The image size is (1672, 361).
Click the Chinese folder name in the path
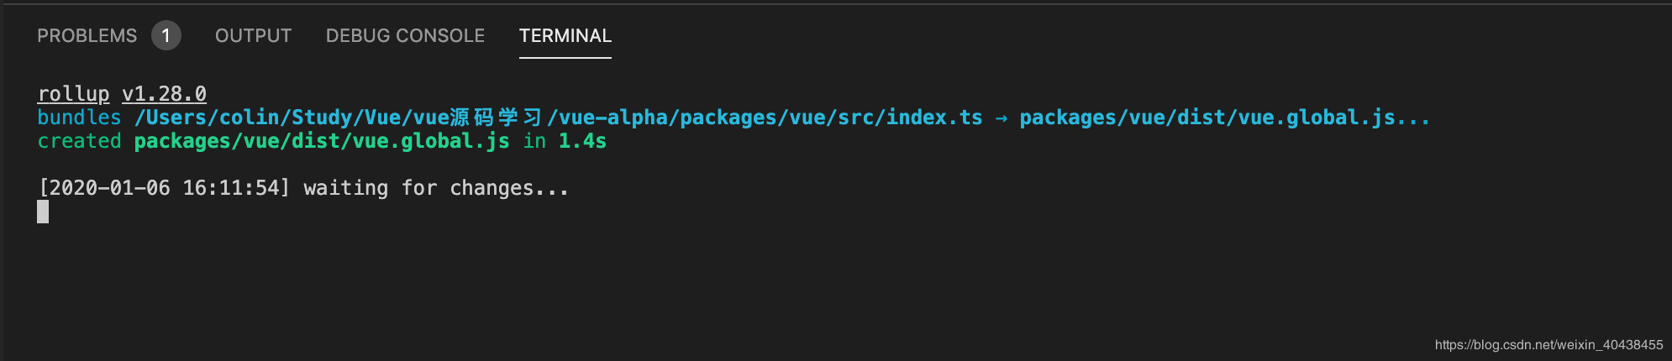(496, 118)
